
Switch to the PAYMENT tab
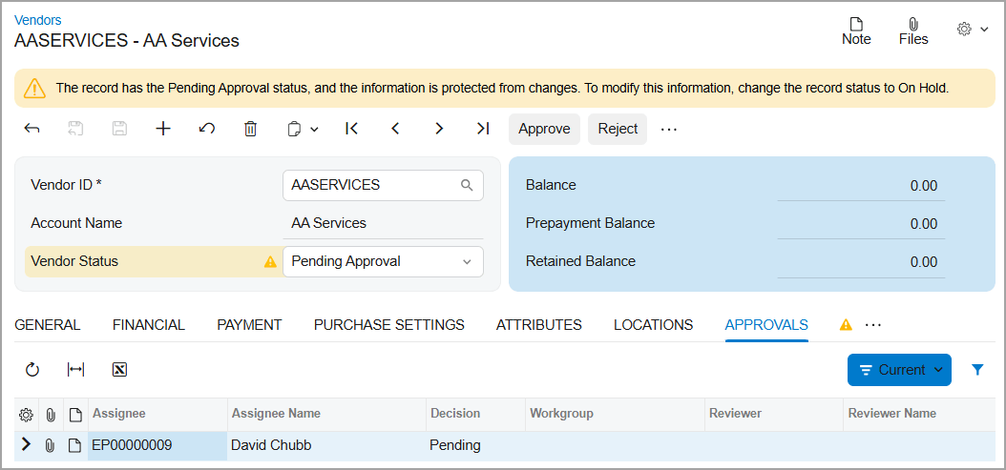pos(249,325)
